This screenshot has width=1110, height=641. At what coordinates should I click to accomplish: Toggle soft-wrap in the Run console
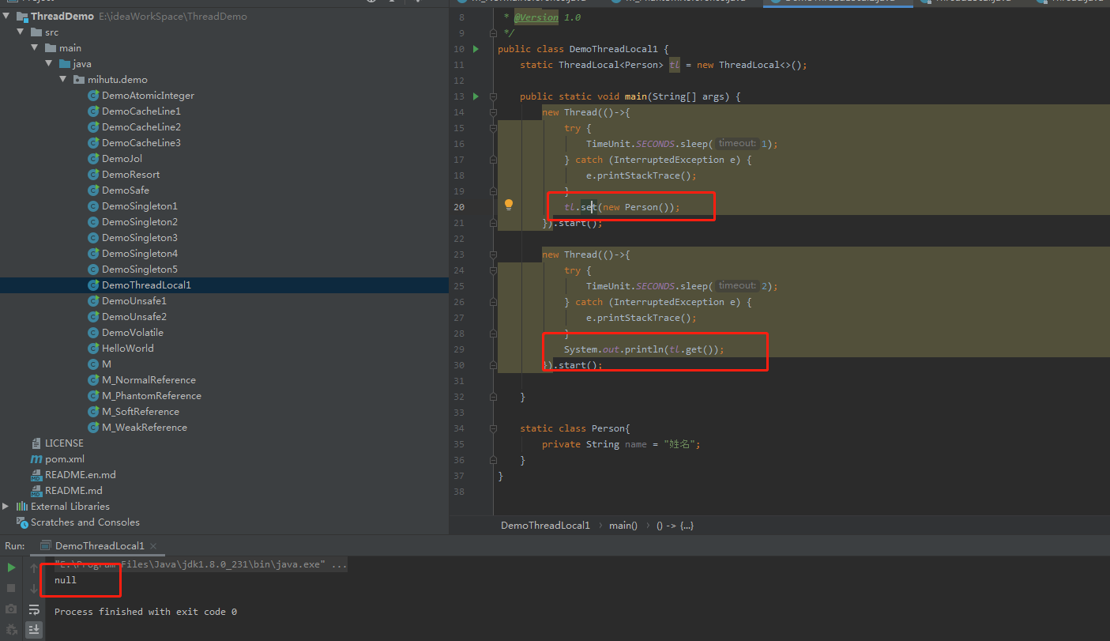34,609
